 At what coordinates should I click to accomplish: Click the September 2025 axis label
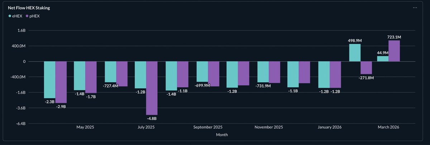208,127
